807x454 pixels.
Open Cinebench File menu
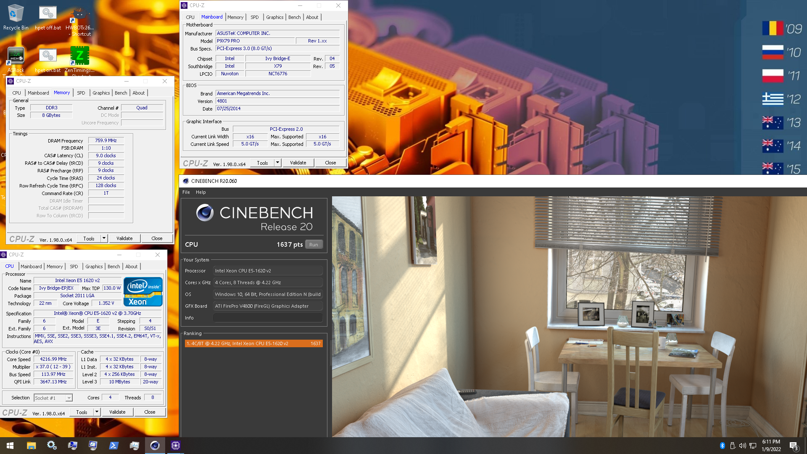[x=186, y=192]
